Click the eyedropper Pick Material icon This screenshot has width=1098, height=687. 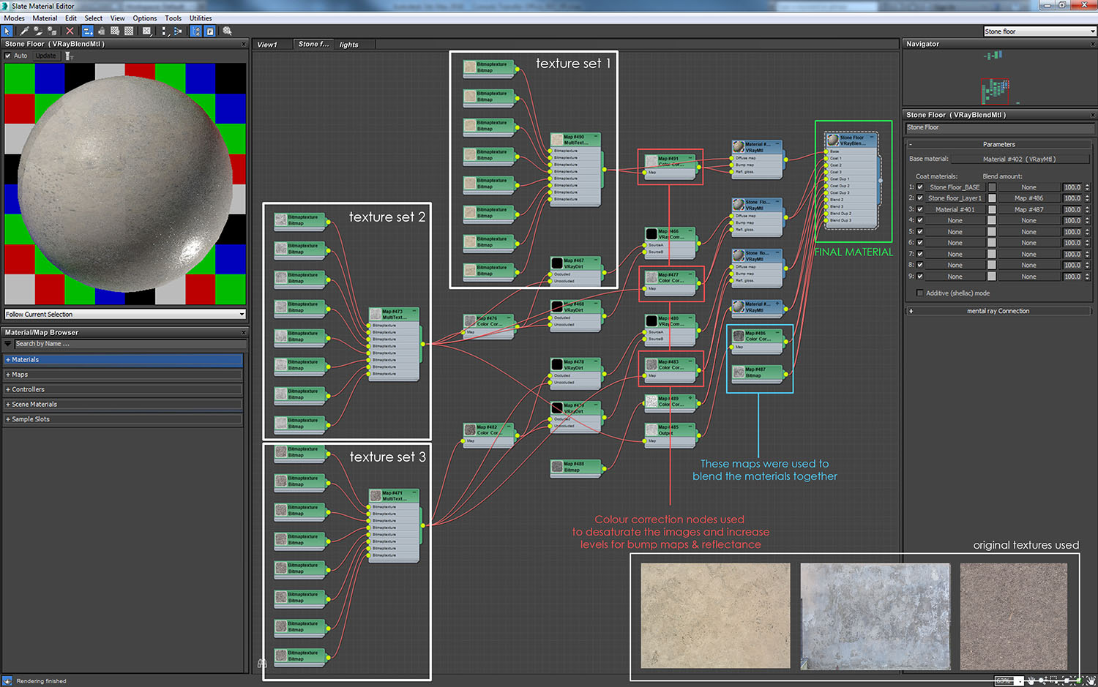click(24, 31)
